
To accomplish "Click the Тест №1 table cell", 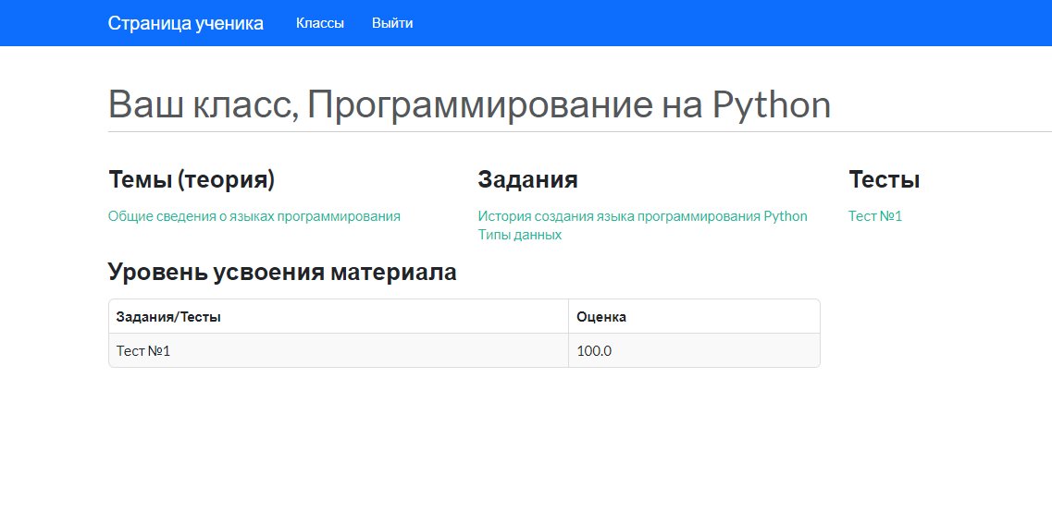I will [x=339, y=350].
